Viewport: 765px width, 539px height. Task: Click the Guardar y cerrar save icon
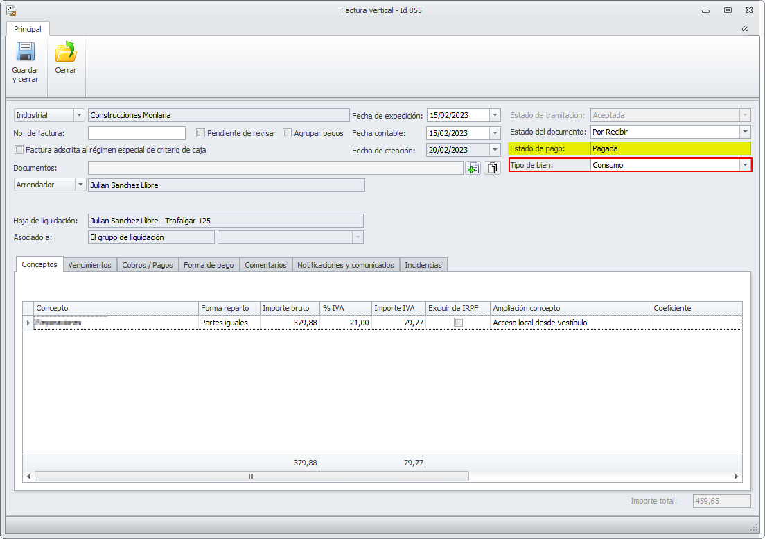pos(26,52)
